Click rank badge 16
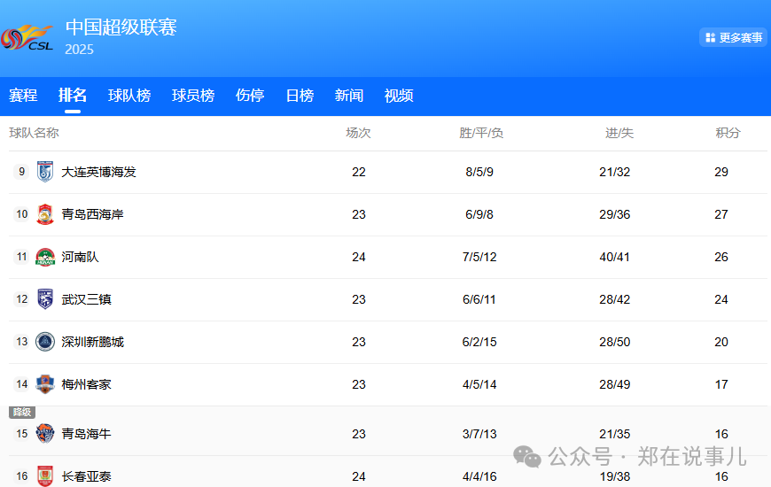The height and width of the screenshot is (487, 771). 21,476
